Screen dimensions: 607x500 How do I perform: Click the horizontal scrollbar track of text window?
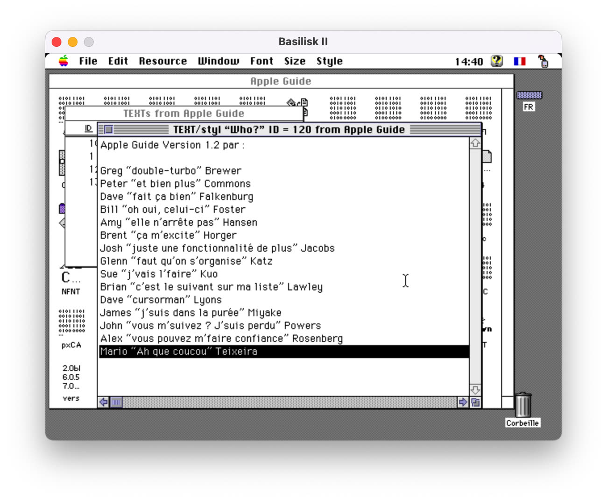coord(289,402)
